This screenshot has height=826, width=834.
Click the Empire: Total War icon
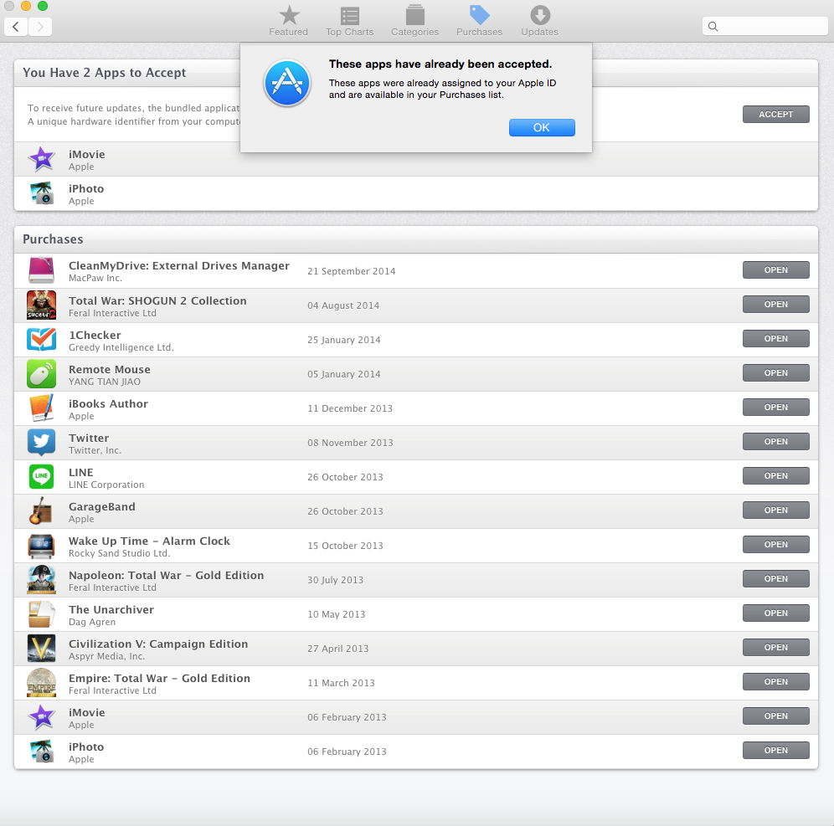(x=42, y=683)
